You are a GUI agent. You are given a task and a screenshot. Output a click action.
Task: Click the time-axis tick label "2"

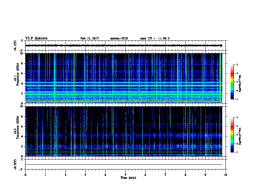coord(65,175)
